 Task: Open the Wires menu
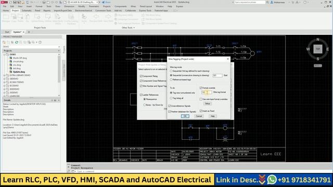133,6
